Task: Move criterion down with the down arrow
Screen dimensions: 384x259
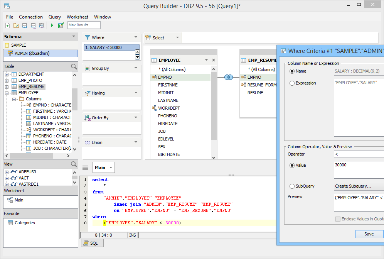Action: (137, 57)
